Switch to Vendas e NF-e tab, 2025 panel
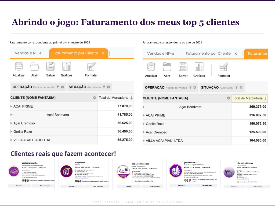Image resolution: width=275 pixels, height=206 pixels. (161, 53)
